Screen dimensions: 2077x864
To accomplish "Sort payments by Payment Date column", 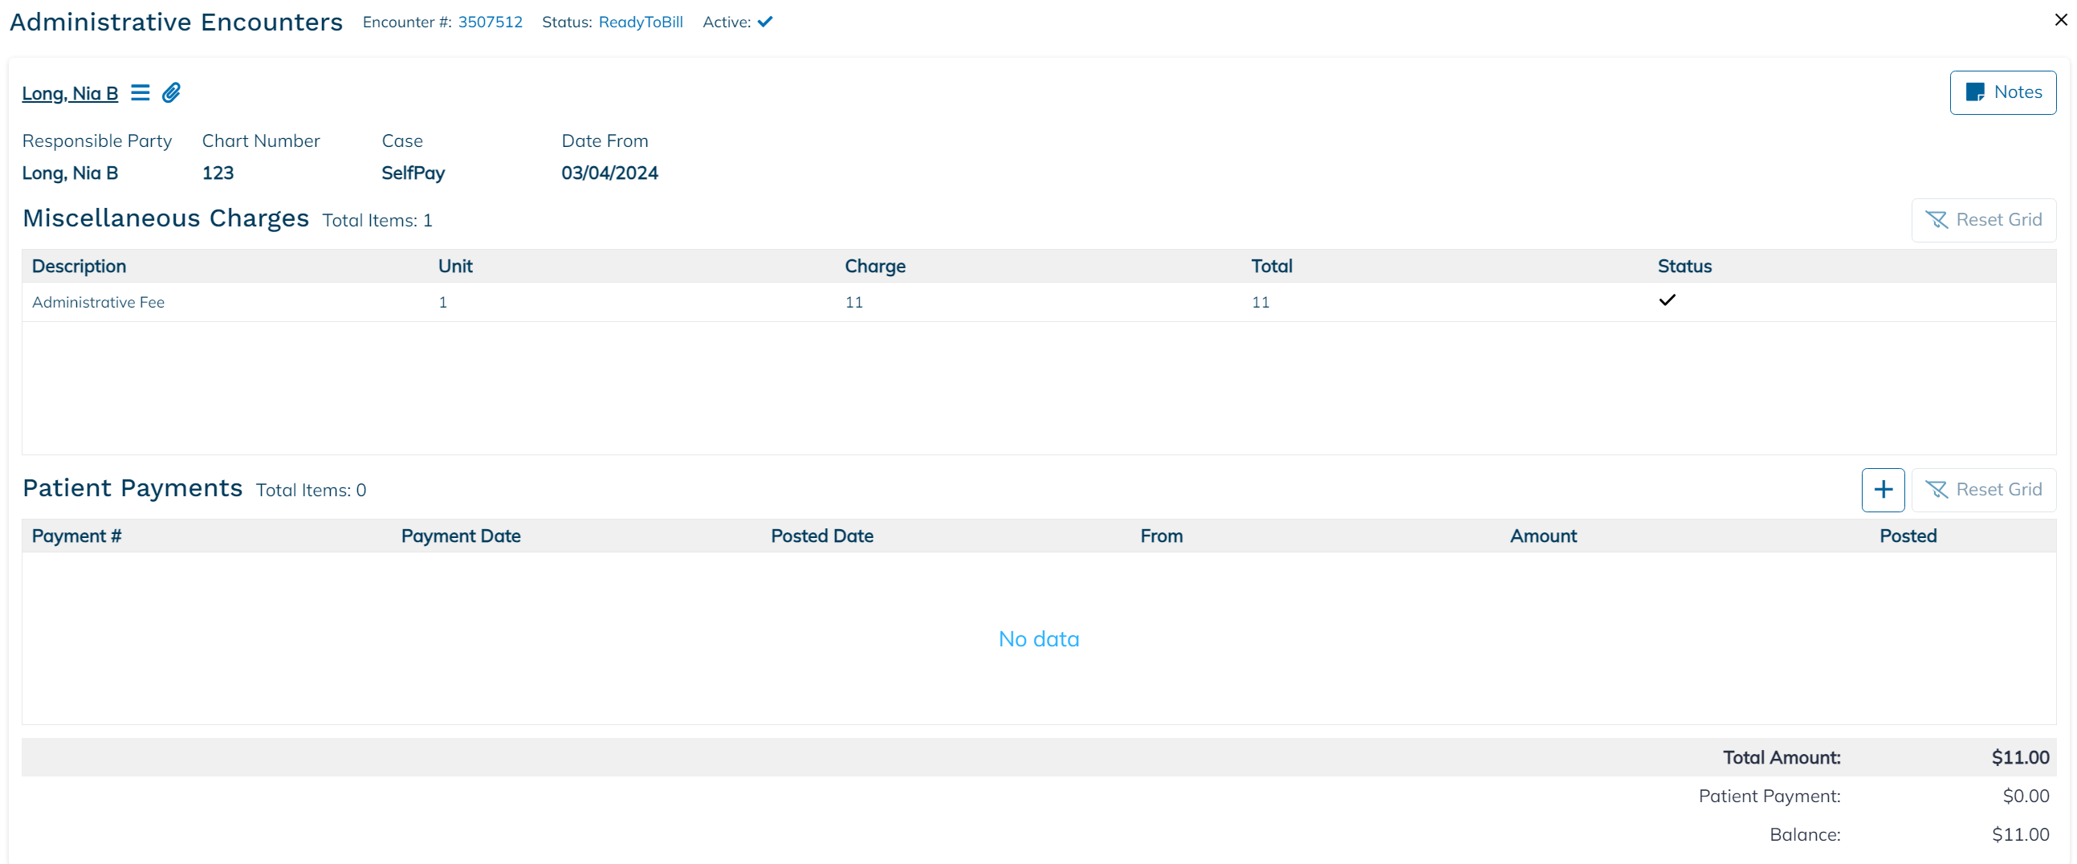I will click(x=460, y=536).
